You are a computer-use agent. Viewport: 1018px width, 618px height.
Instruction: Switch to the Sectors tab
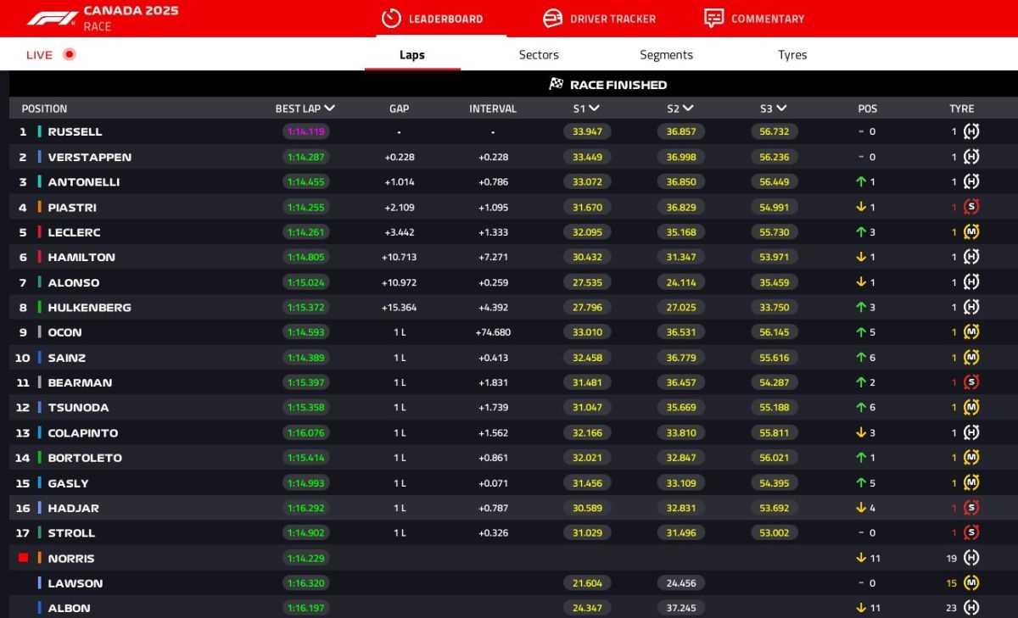539,55
